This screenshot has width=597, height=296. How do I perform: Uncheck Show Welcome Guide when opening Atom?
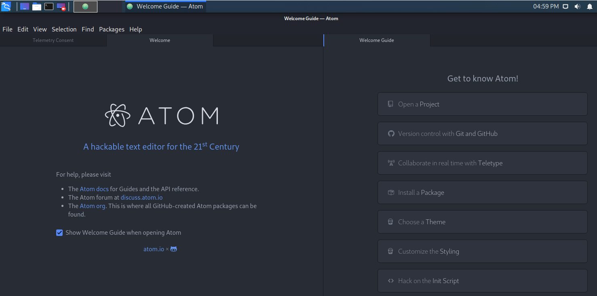pos(59,233)
